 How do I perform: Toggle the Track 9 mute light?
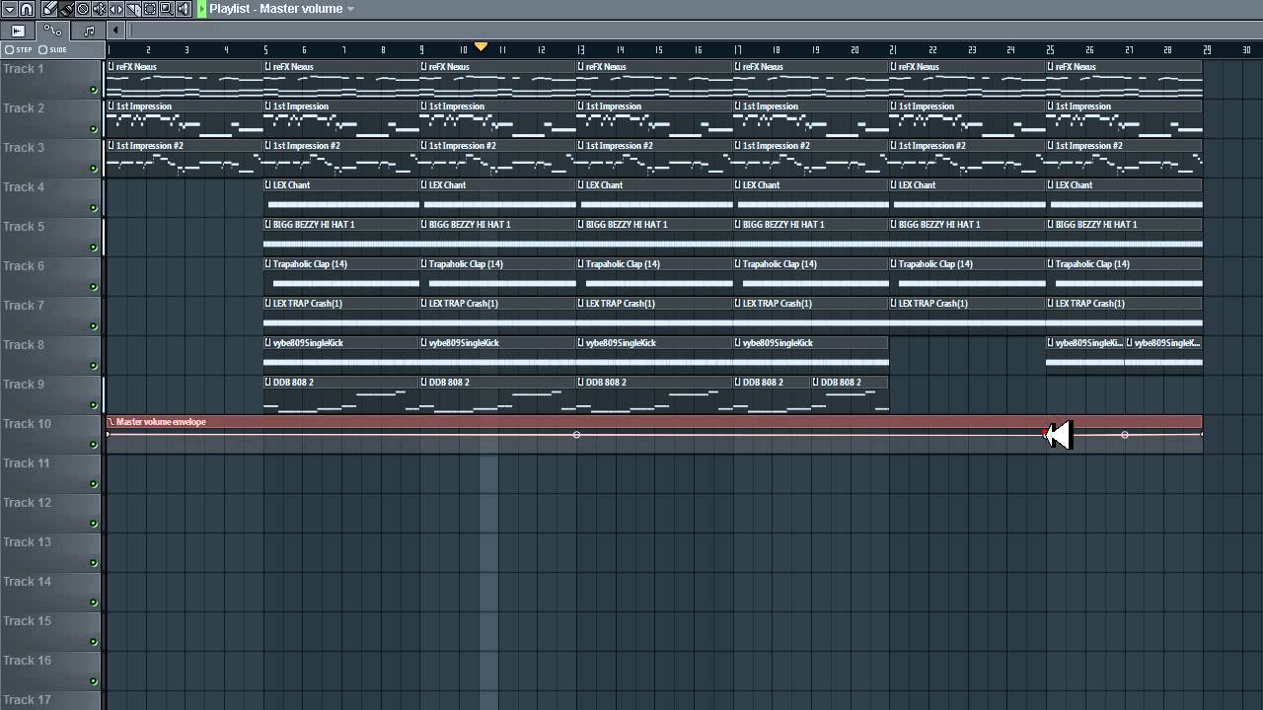94,405
